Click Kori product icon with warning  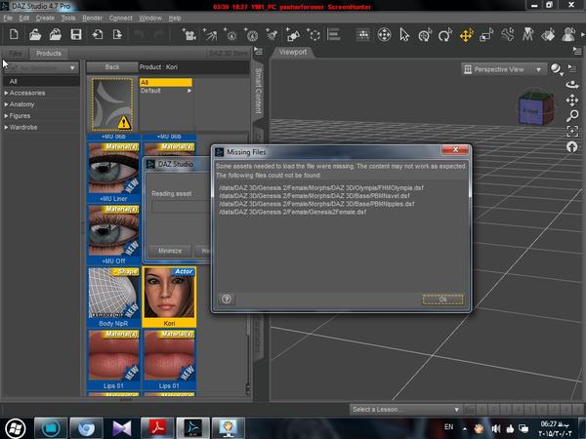[x=112, y=104]
